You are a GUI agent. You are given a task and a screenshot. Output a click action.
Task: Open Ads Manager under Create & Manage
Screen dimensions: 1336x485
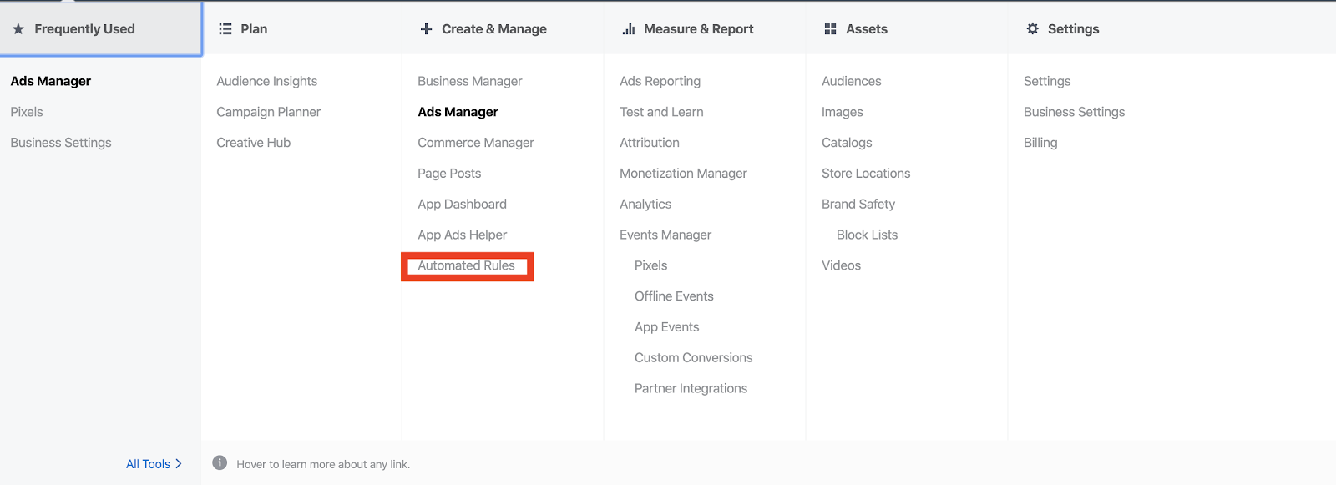click(x=458, y=112)
